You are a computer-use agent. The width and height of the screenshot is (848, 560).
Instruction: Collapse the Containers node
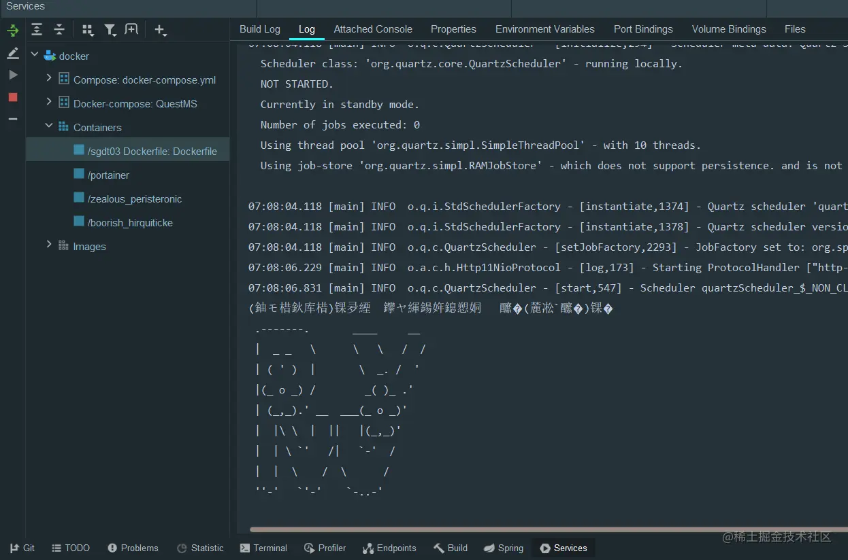click(48, 126)
